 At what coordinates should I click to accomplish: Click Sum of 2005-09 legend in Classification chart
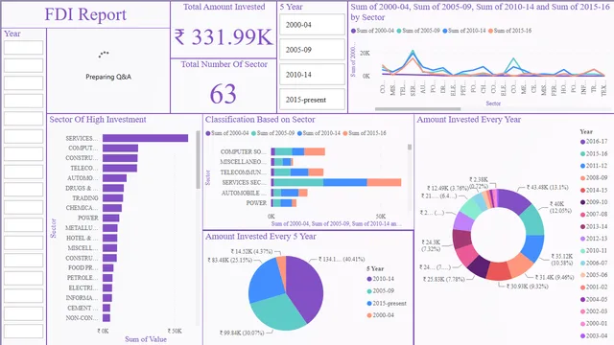pyautogui.click(x=272, y=133)
